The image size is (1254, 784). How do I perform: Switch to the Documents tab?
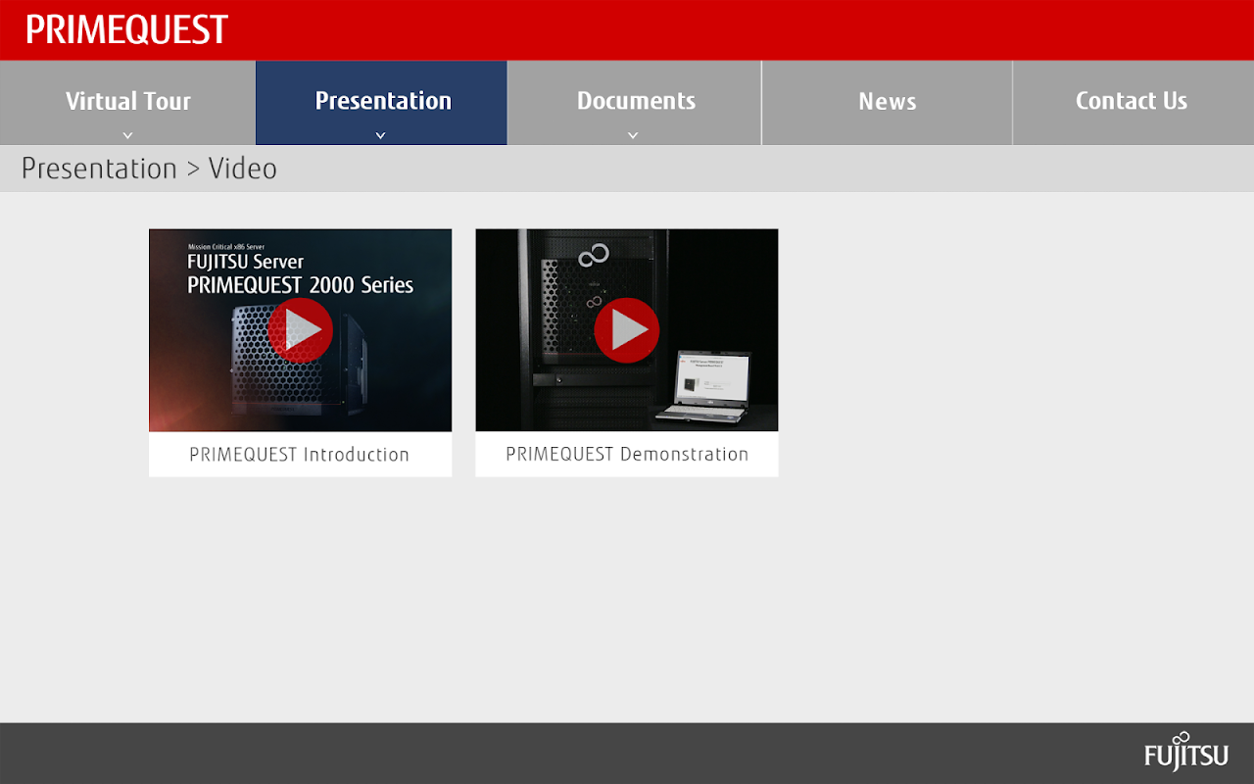(x=635, y=103)
